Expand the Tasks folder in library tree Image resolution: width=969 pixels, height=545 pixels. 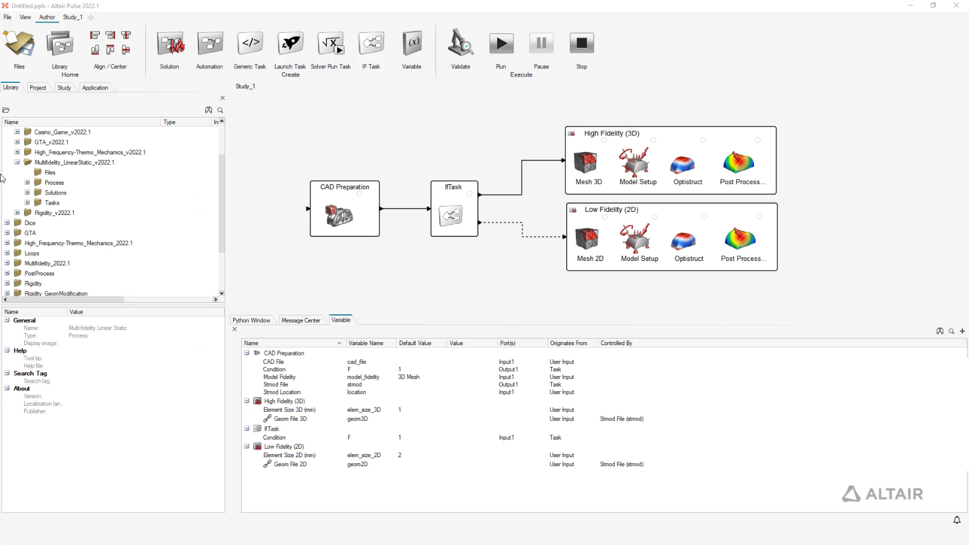[27, 203]
